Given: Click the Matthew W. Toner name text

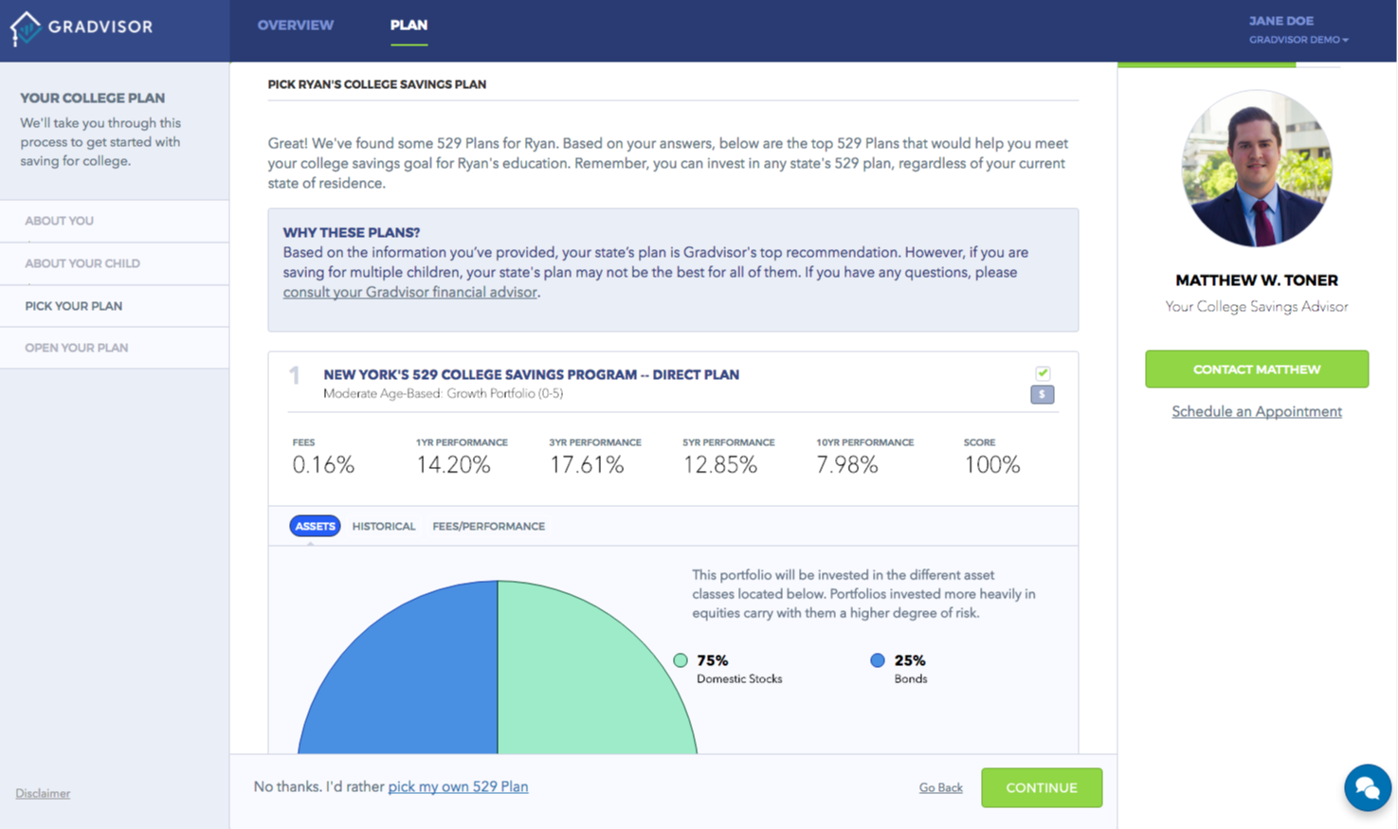Looking at the screenshot, I should [1257, 280].
